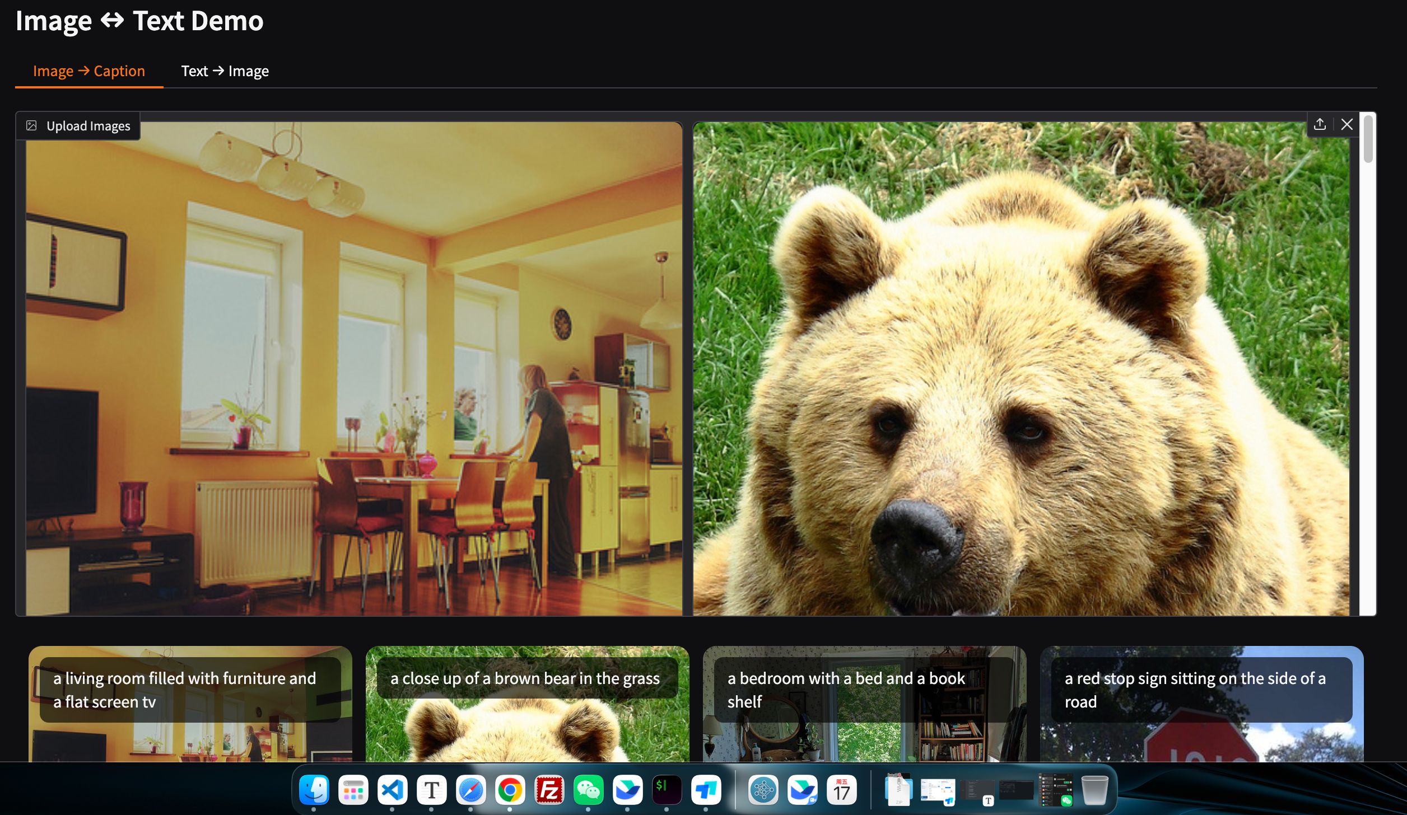Select the large yellow living room image

click(354, 369)
